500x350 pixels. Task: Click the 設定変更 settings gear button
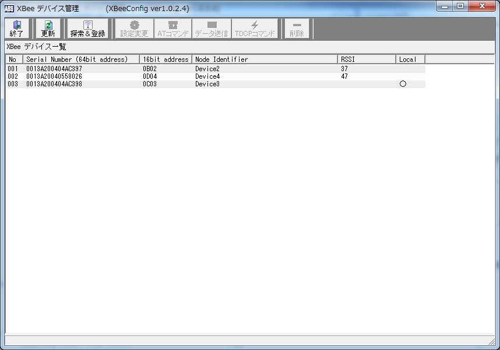click(x=134, y=29)
